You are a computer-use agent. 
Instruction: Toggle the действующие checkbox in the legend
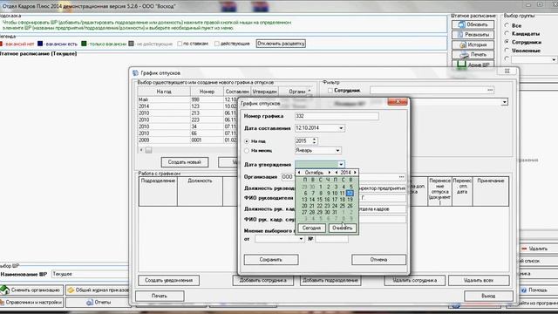[217, 44]
